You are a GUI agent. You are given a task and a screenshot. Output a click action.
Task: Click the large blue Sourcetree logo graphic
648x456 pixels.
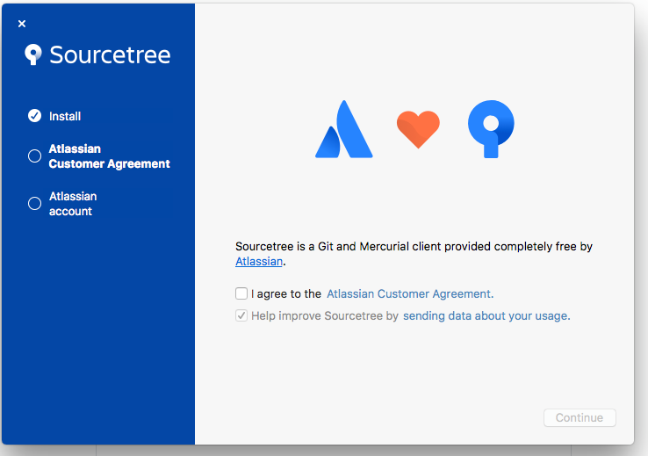point(491,129)
